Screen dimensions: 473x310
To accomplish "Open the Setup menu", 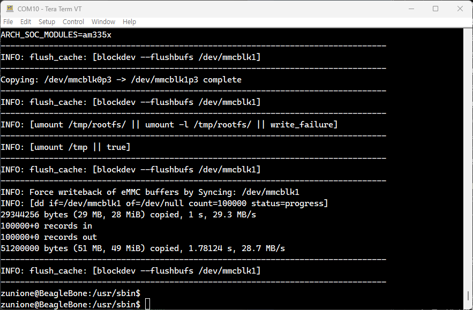I will pos(47,22).
